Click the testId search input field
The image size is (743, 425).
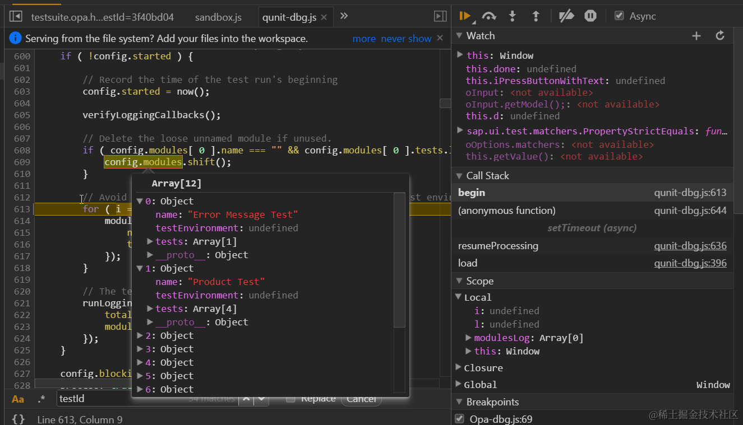147,399
